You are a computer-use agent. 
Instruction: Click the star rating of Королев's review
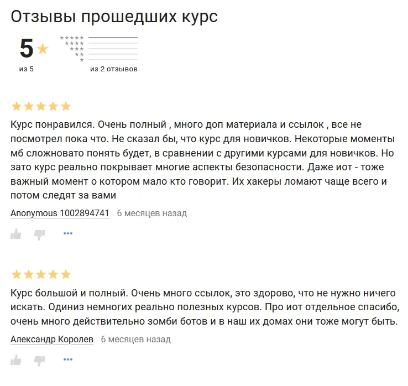41,274
